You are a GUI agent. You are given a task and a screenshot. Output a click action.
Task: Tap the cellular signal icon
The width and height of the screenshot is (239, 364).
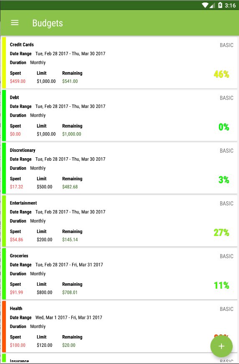212,5
